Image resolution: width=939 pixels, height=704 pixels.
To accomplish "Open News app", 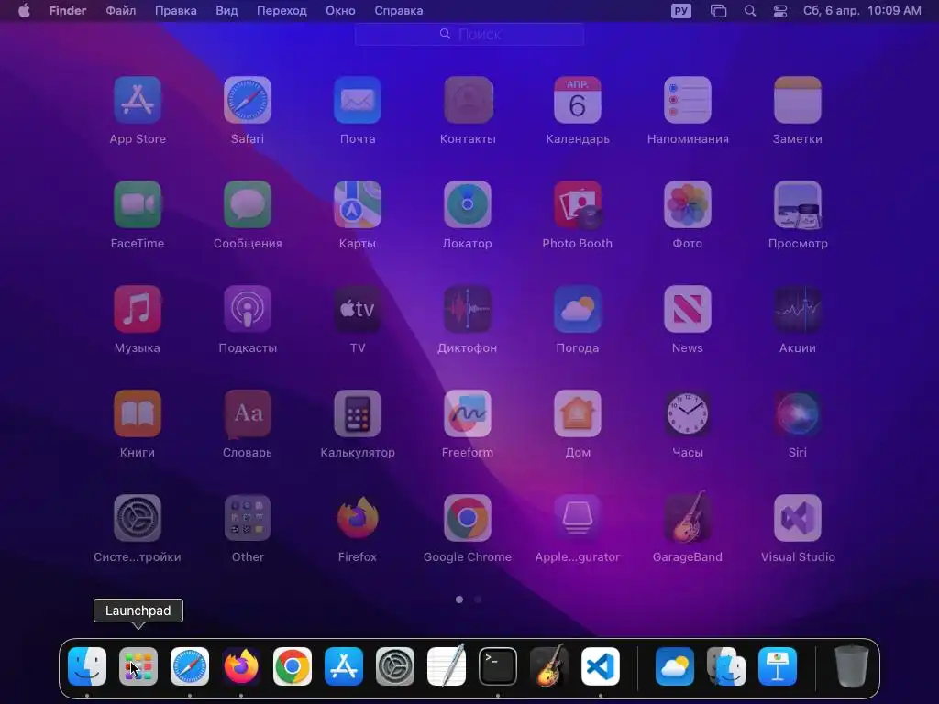I will [688, 309].
